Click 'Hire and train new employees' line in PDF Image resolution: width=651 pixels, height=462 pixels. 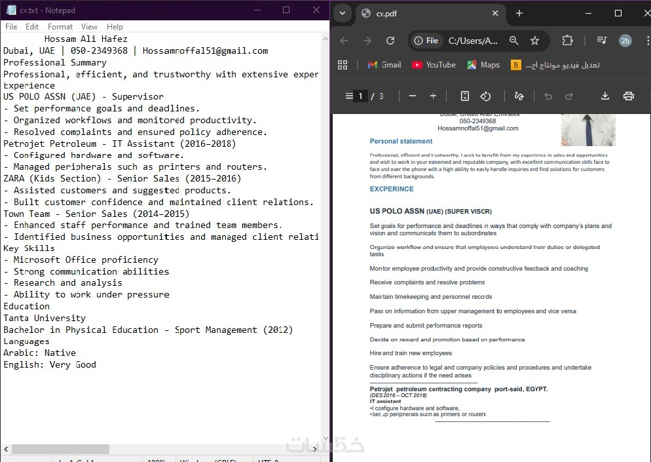(x=411, y=353)
